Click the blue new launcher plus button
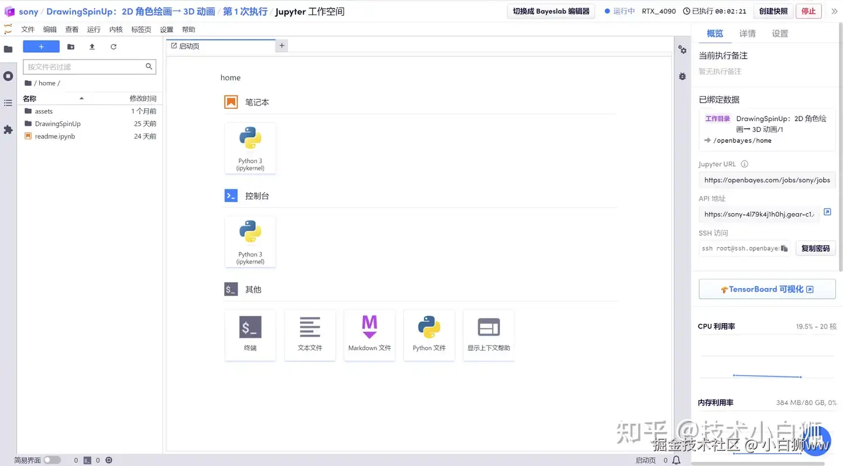Image resolution: width=843 pixels, height=466 pixels. (x=41, y=47)
